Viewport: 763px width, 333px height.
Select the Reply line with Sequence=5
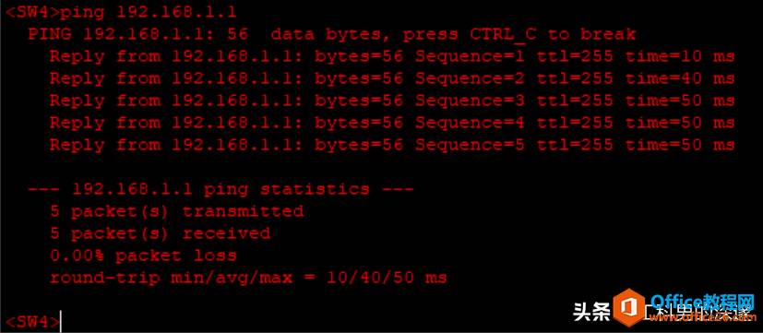pyautogui.click(x=392, y=145)
